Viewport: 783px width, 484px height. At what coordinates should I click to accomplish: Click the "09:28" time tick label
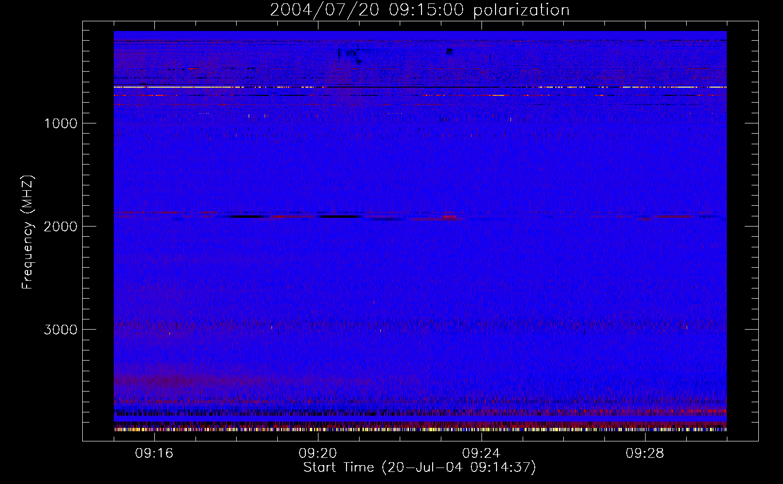(x=645, y=454)
